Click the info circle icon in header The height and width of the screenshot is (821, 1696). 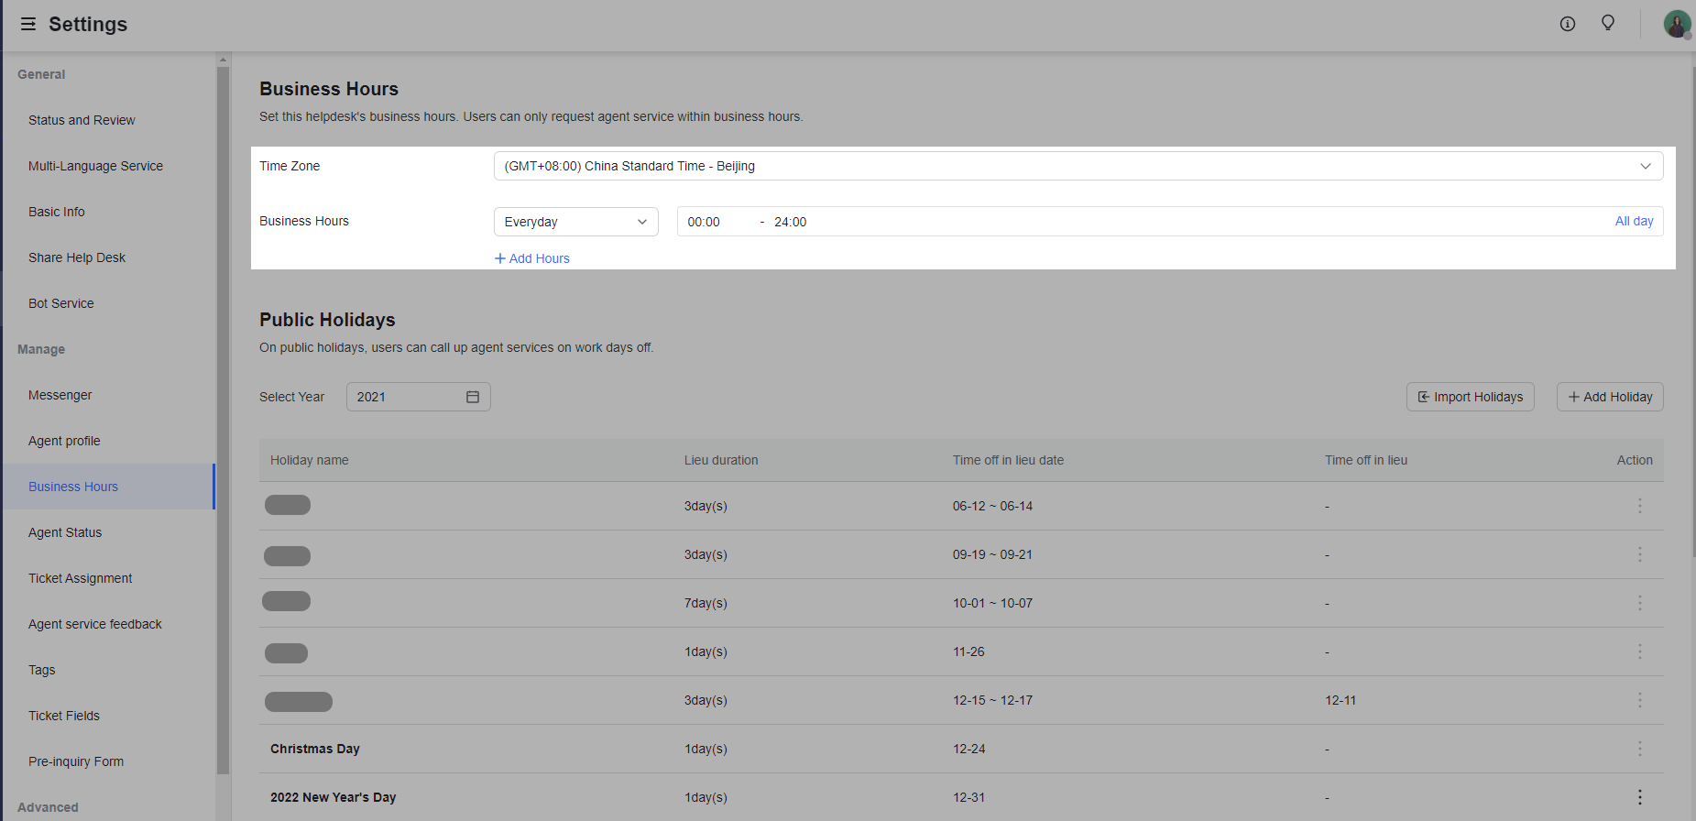click(1568, 24)
